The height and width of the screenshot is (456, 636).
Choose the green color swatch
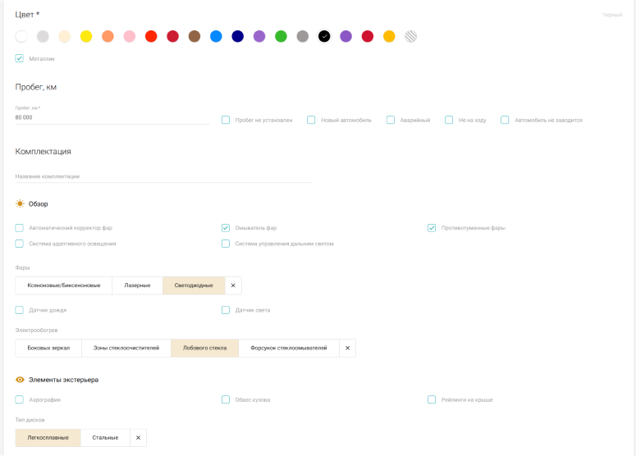click(x=281, y=36)
